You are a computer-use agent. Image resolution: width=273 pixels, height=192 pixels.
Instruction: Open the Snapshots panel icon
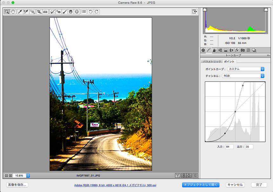(254, 50)
